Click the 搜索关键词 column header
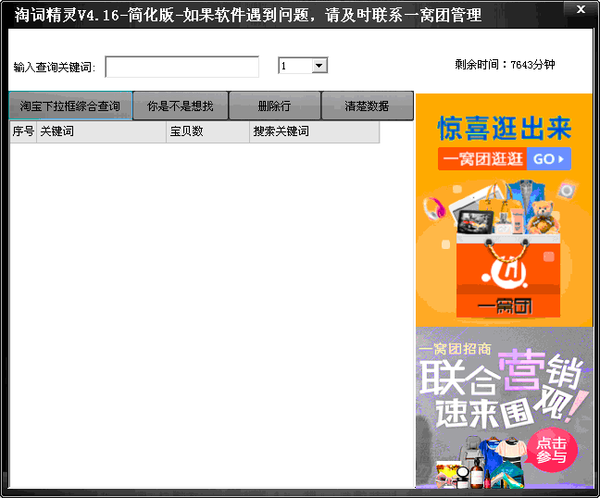This screenshot has width=600, height=498. (314, 132)
